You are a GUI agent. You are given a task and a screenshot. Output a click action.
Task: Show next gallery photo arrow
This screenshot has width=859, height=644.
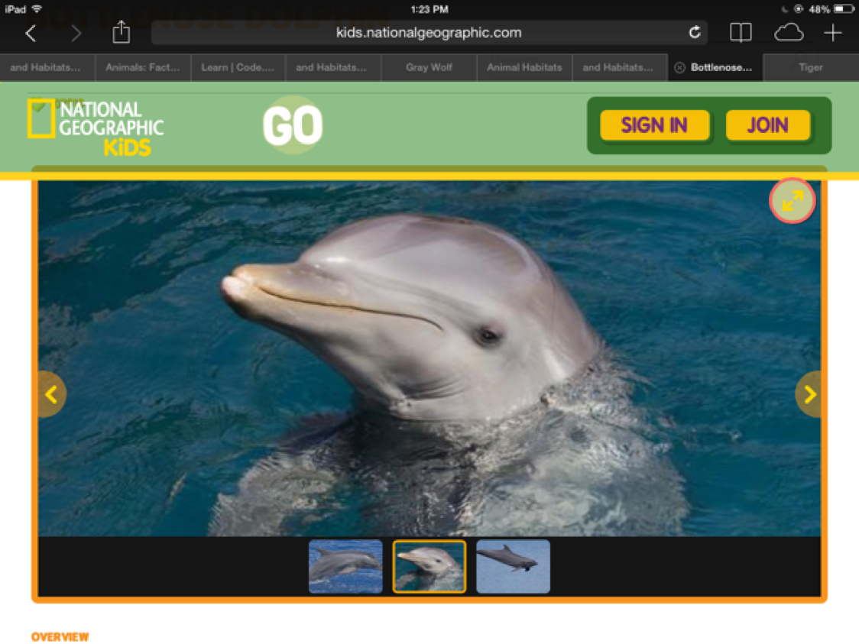809,394
